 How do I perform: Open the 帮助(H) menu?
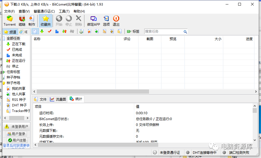pos(79,11)
